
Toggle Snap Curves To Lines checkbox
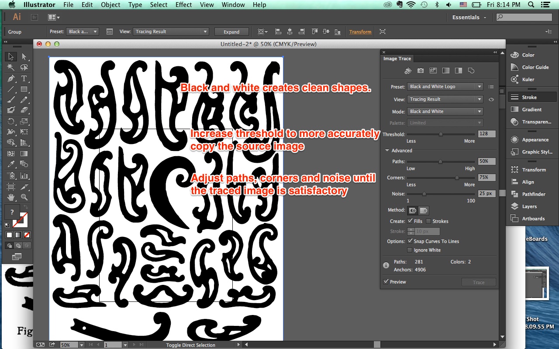[x=410, y=241]
